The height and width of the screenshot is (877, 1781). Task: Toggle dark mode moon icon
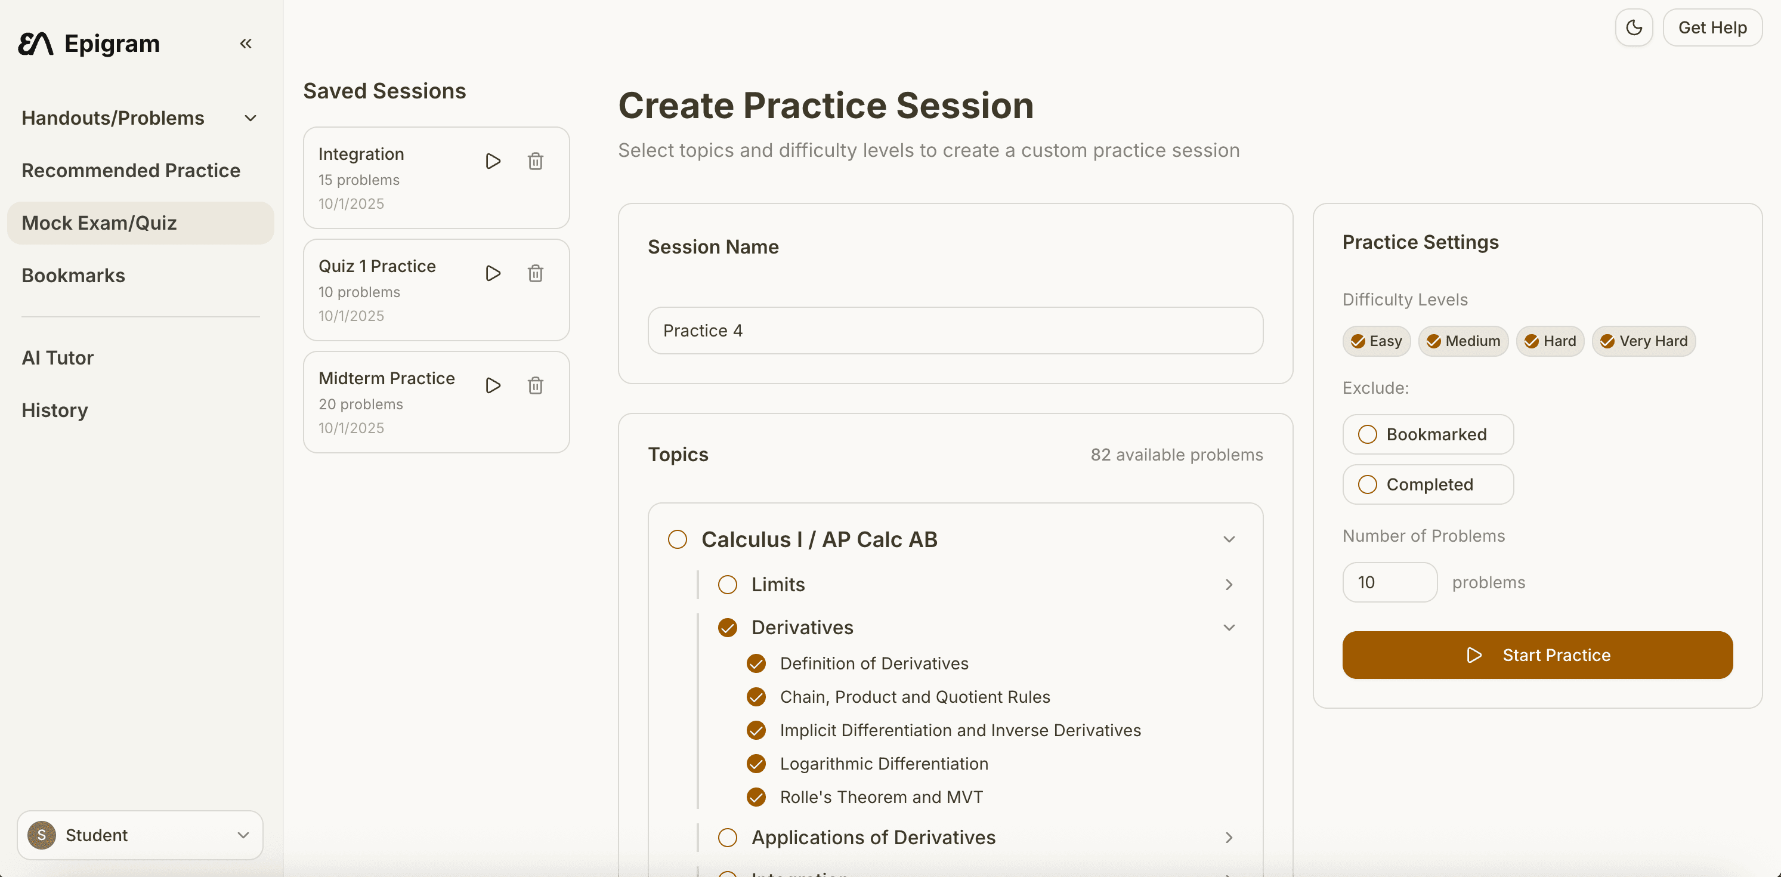tap(1634, 27)
